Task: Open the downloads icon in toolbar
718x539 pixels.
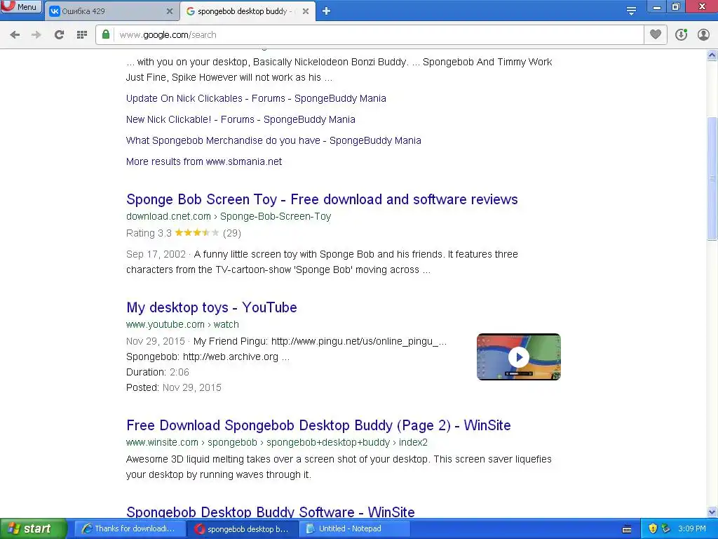Action: point(681,35)
